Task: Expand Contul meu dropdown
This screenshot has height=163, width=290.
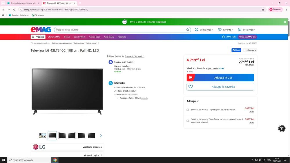Action: point(204,30)
